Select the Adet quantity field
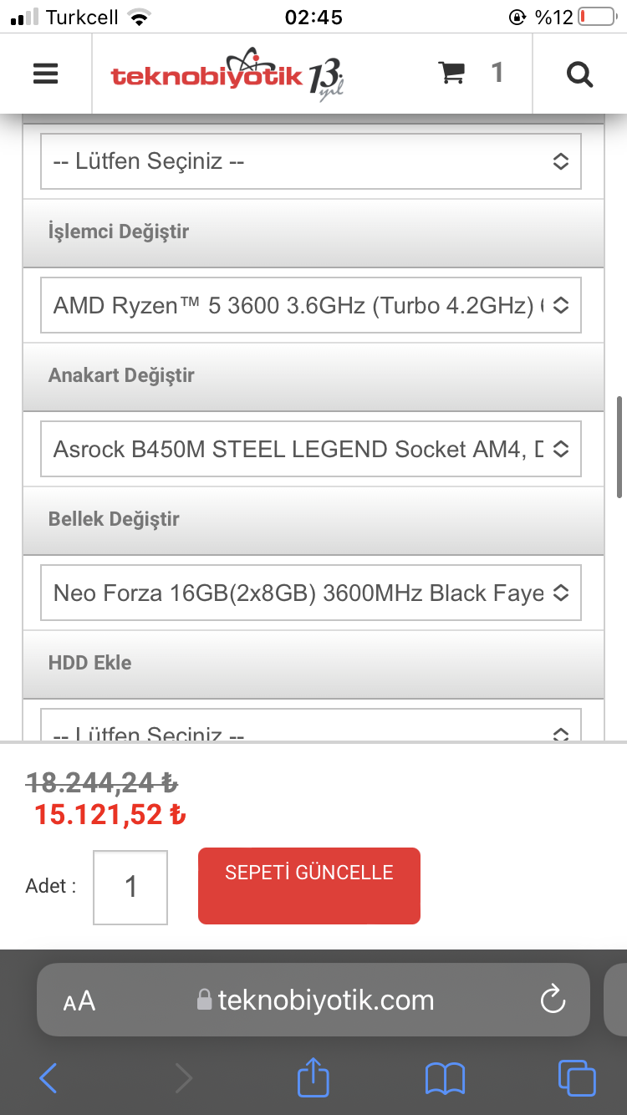The height and width of the screenshot is (1115, 627). (x=130, y=886)
